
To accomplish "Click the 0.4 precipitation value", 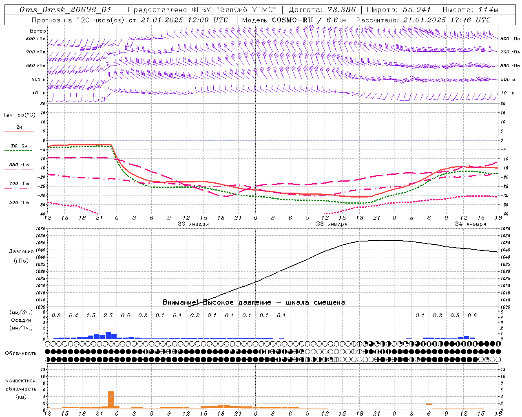I will click(73, 316).
